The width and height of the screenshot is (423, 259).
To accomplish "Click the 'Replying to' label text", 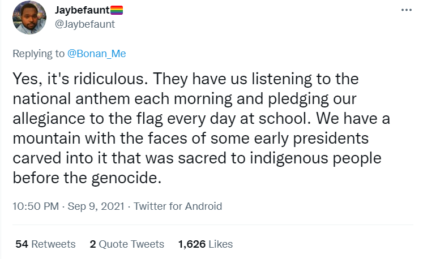I will (x=39, y=54).
